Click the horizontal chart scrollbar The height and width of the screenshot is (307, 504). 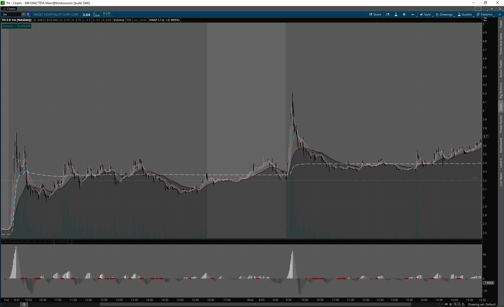click(x=255, y=304)
